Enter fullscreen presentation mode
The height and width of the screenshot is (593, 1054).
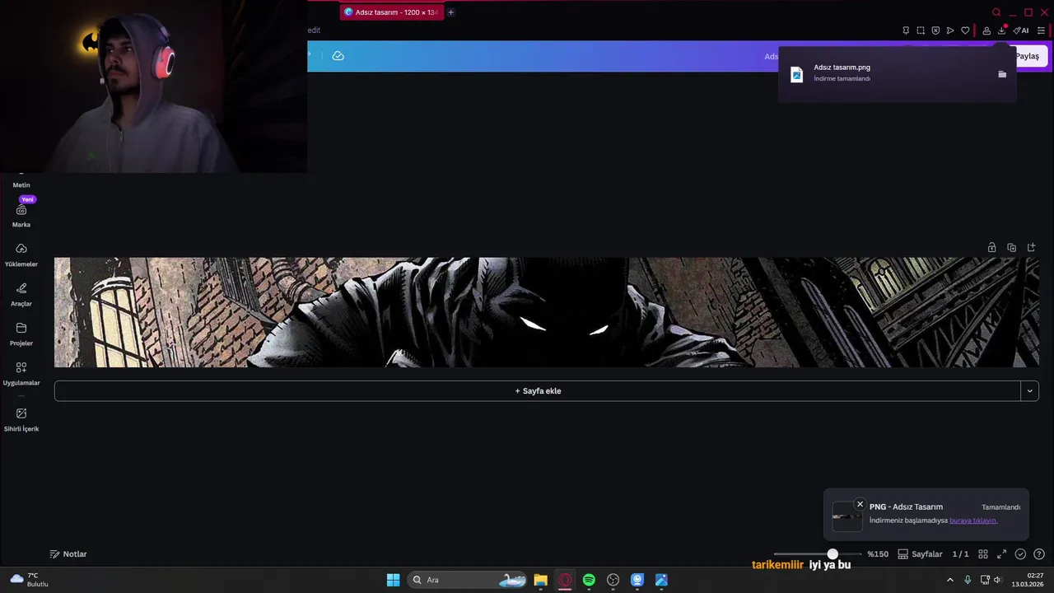click(x=1002, y=554)
